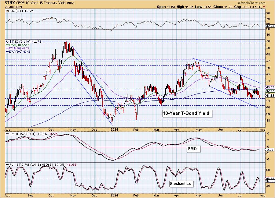Click the Oct label on the Stochastics panel axis

51,195
